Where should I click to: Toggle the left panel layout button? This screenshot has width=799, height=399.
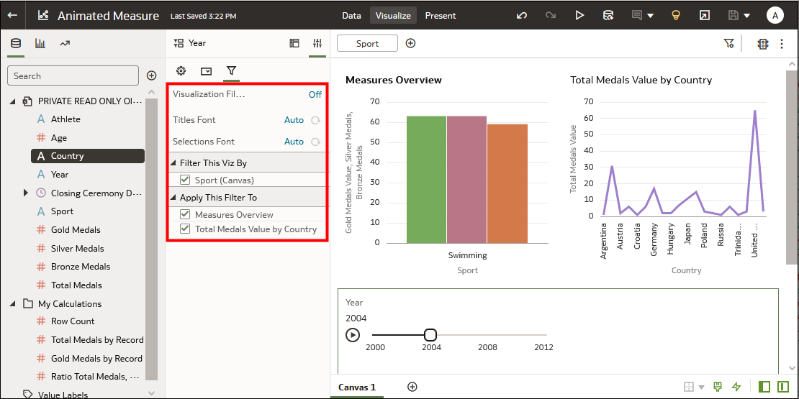tap(764, 387)
